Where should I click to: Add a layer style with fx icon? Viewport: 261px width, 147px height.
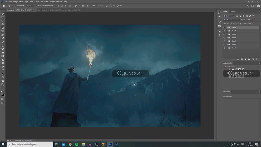pos(238,59)
